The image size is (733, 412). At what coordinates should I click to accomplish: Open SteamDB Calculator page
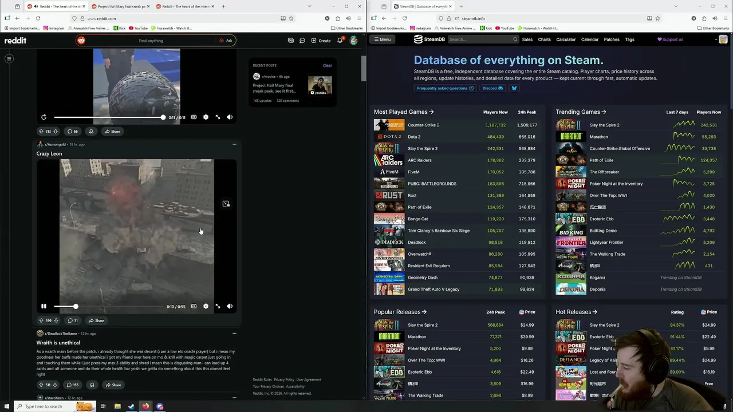(566, 39)
